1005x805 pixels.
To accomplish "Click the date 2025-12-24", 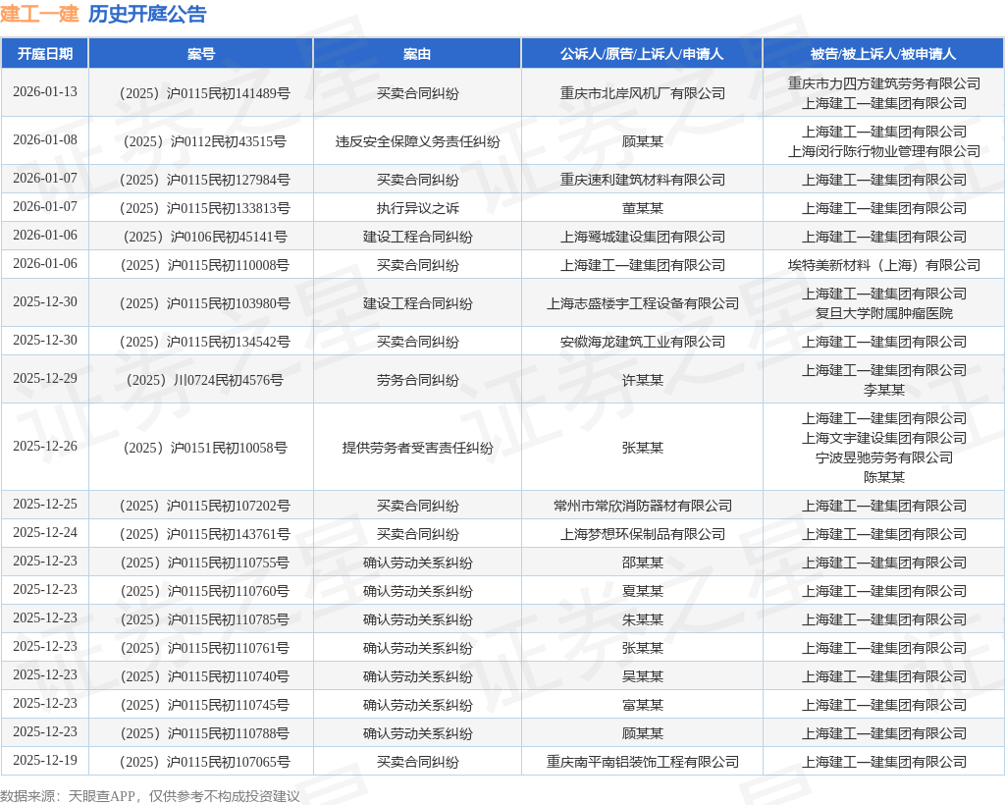I will click(45, 533).
